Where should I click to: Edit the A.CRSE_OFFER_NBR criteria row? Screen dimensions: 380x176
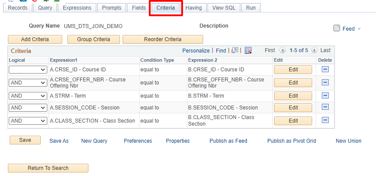point(293,83)
